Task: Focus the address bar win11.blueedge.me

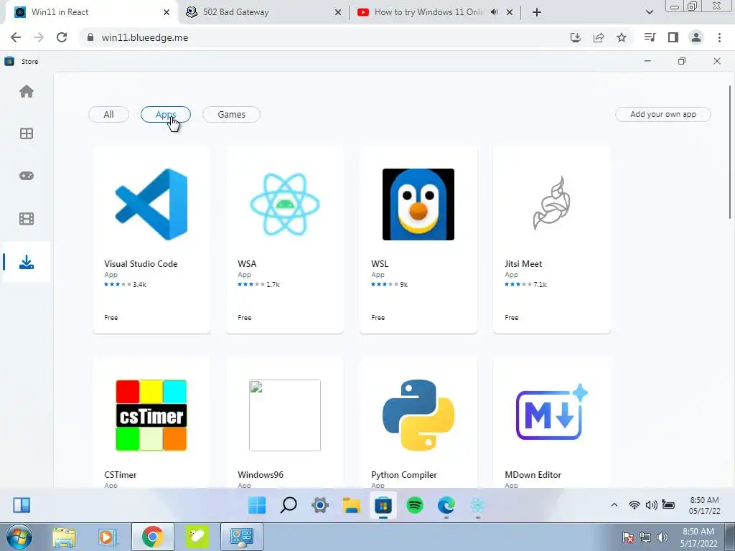Action: [x=324, y=37]
